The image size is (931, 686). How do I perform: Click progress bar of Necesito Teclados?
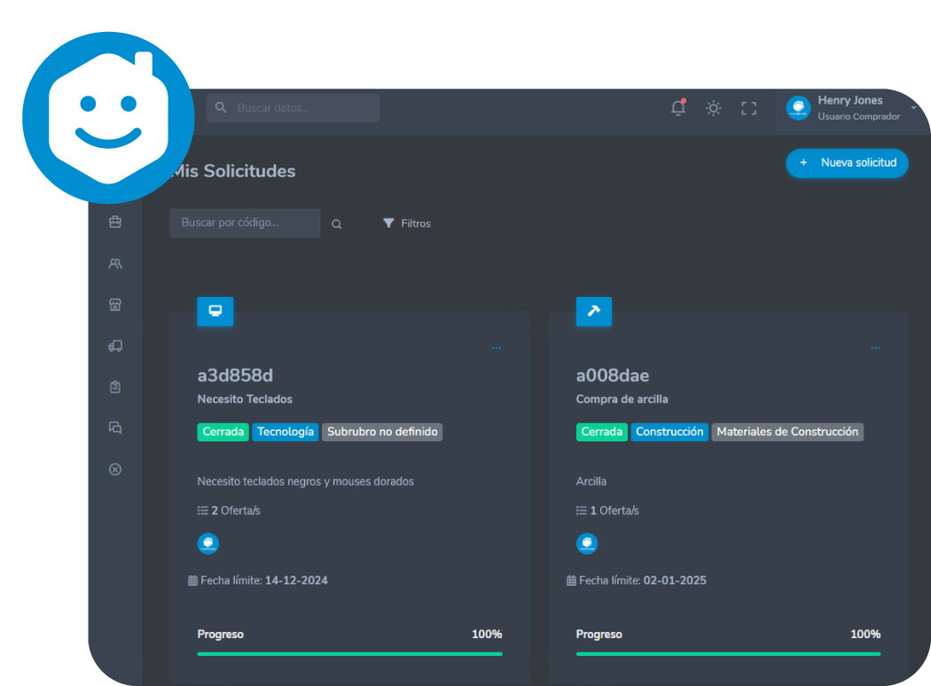pyautogui.click(x=349, y=653)
